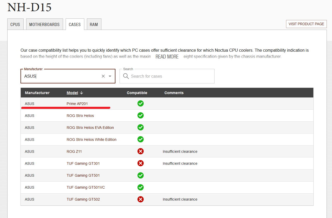Click the Compatible column header
This screenshot has height=218, width=332.
coord(137,93)
